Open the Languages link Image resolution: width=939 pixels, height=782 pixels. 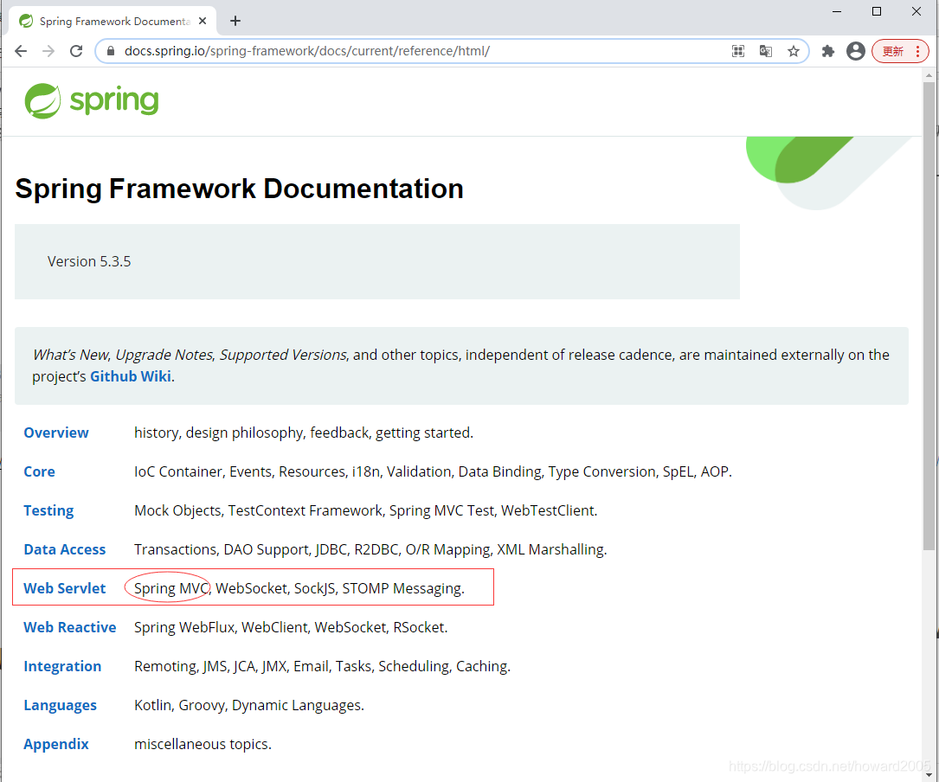point(60,705)
